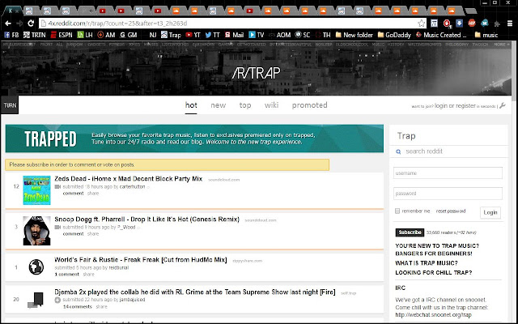Image resolution: width=518 pixels, height=324 pixels.
Task: Open '1 comment' on World's Fair post
Action: 66,275
